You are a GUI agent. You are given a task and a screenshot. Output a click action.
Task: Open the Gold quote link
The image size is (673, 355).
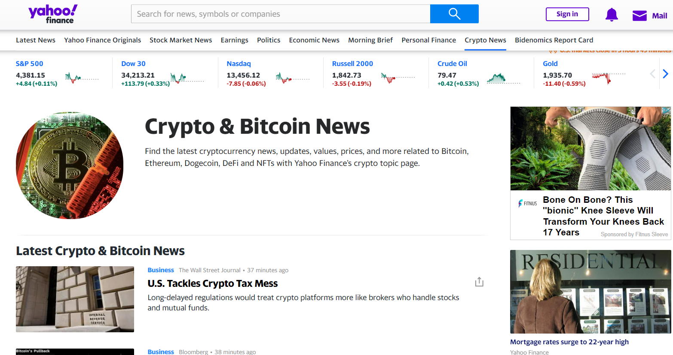tap(550, 63)
